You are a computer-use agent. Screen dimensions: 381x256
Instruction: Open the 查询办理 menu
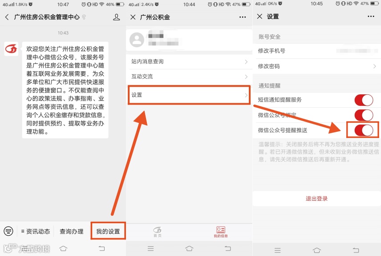[x=71, y=231]
